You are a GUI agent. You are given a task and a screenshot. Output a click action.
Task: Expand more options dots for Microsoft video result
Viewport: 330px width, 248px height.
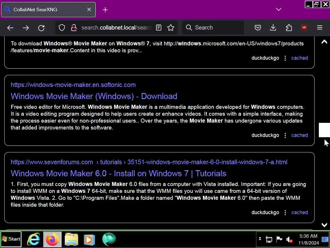click(285, 58)
